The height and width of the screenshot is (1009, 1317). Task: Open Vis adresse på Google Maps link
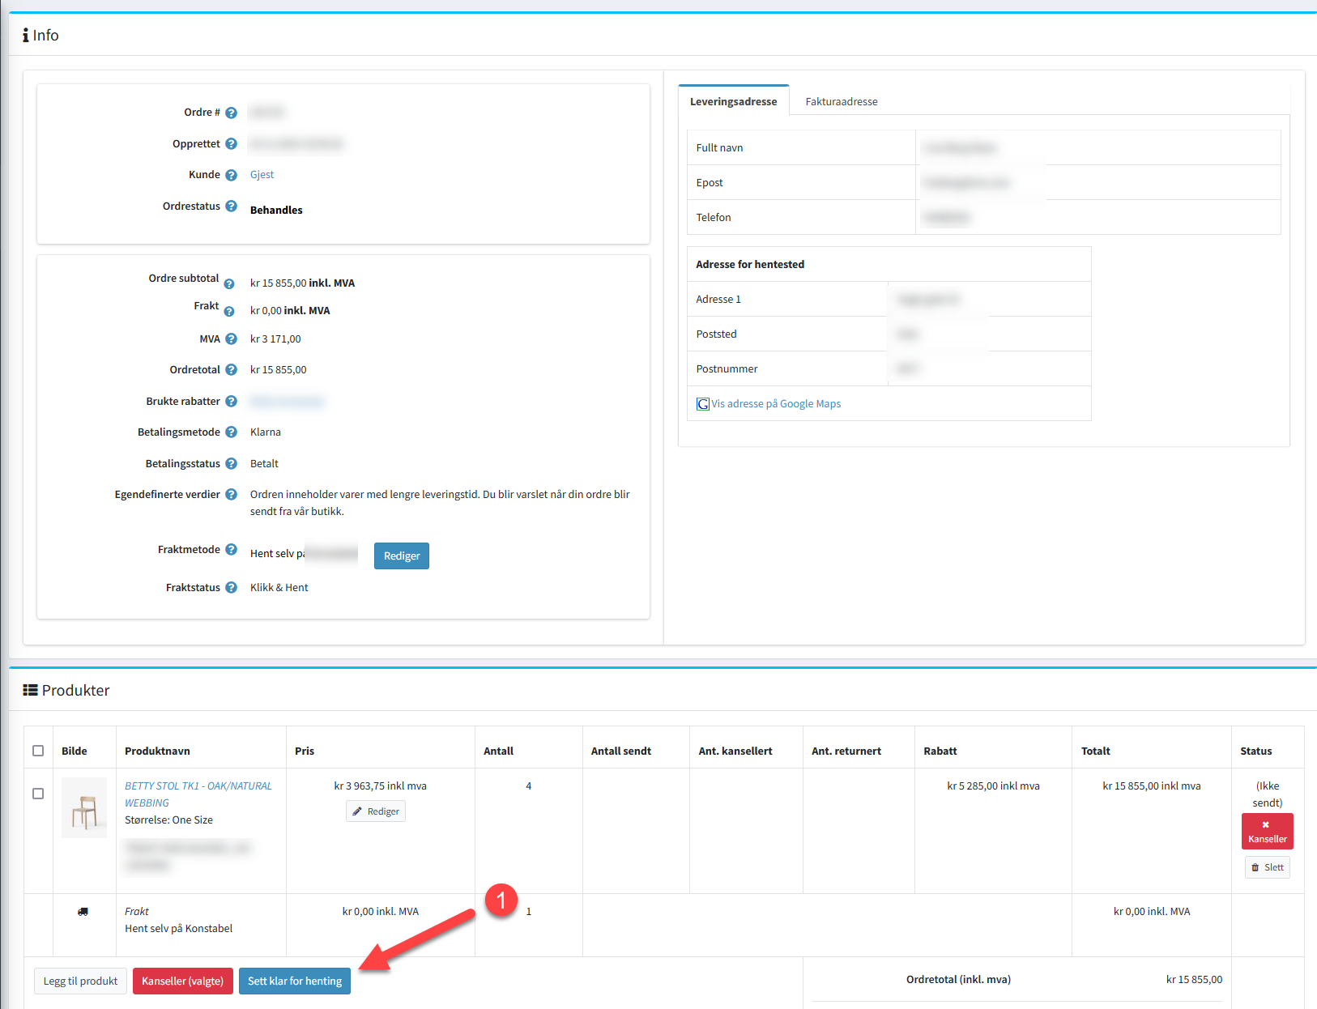pyautogui.click(x=775, y=404)
